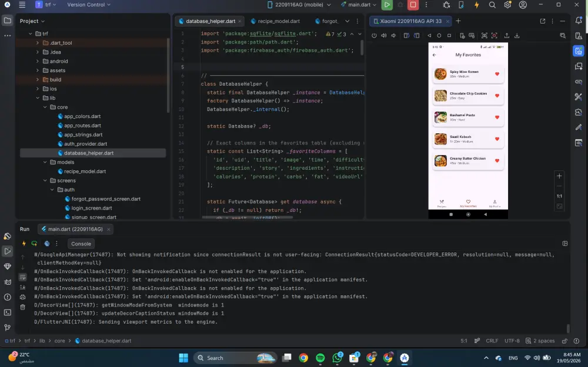The image size is (588, 367).
Task: Lower device volume in Running Devices toolbar
Action: [393, 36]
